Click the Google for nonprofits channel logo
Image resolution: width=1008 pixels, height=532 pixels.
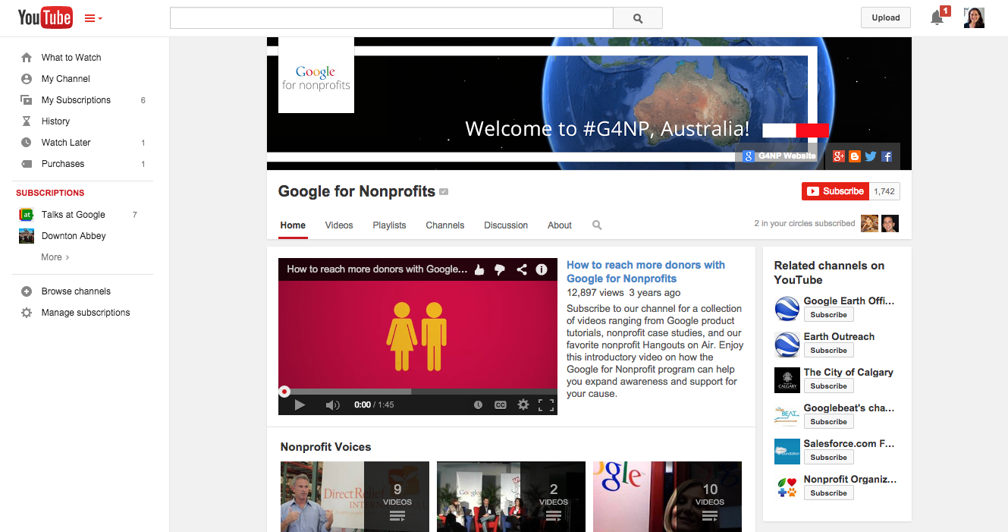pos(316,75)
